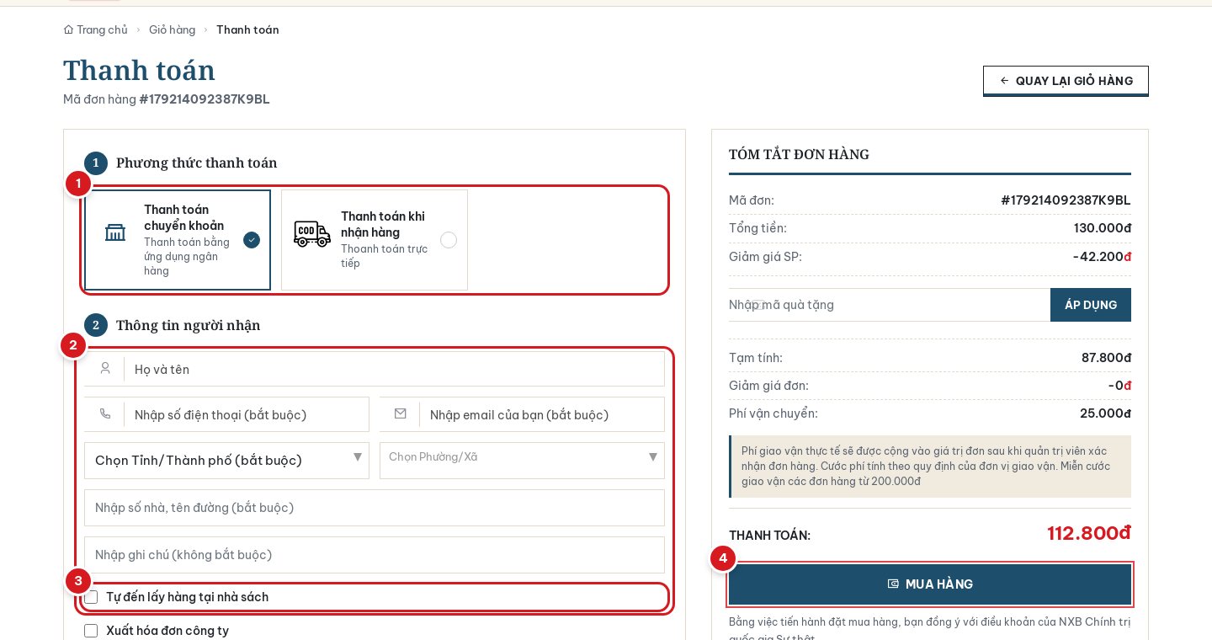Viewport: 1212px width, 640px height.
Task: Click the Áp dụng gift code button
Action: click(x=1091, y=305)
